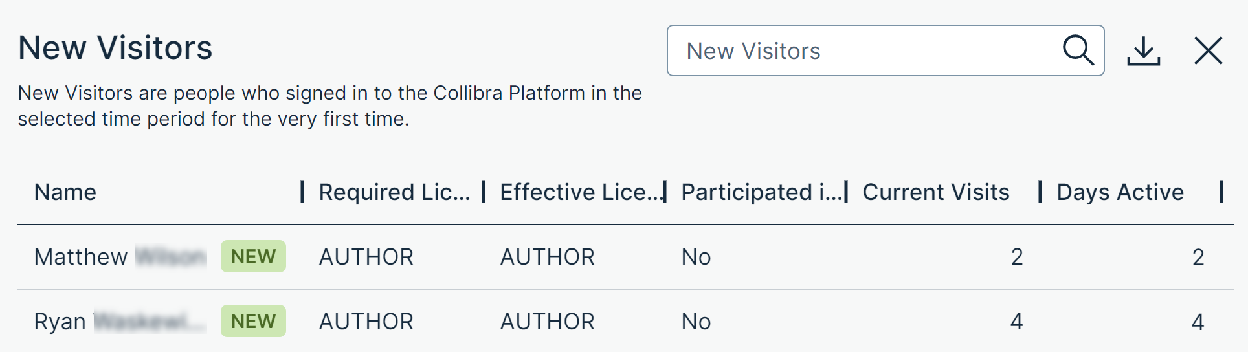Image resolution: width=1248 pixels, height=352 pixels.
Task: Click the NEW badge beside Ryan
Action: (x=253, y=322)
